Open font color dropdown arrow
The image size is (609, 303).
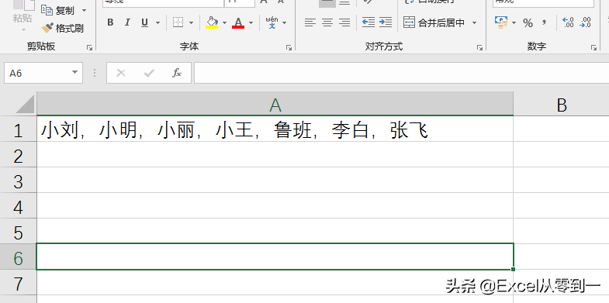tap(251, 23)
